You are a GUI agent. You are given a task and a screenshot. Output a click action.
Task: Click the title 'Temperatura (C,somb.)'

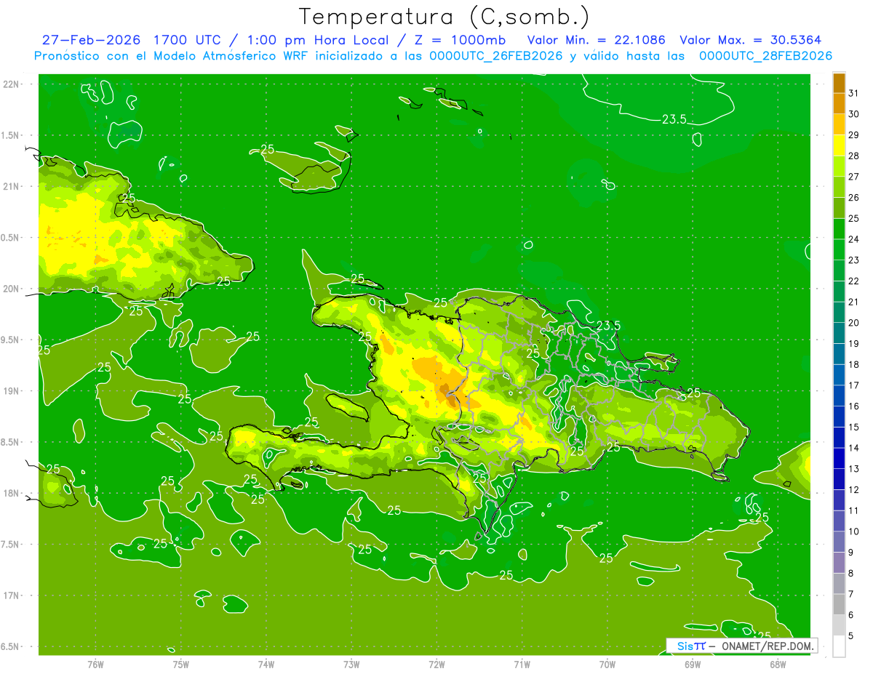click(445, 17)
